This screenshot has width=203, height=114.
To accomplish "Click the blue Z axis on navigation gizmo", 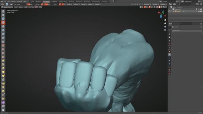I will pyautogui.click(x=161, y=16).
